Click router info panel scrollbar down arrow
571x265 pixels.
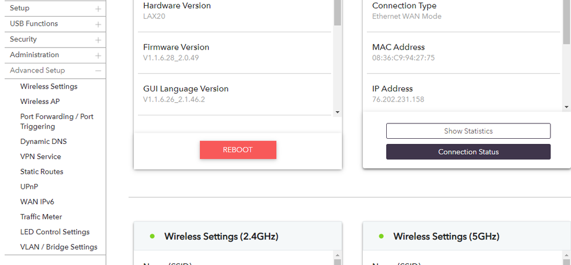point(337,113)
